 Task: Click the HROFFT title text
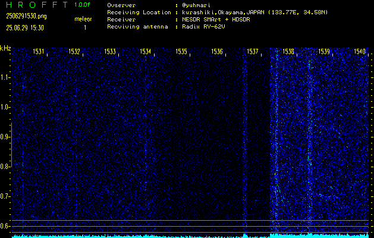pyautogui.click(x=37, y=5)
